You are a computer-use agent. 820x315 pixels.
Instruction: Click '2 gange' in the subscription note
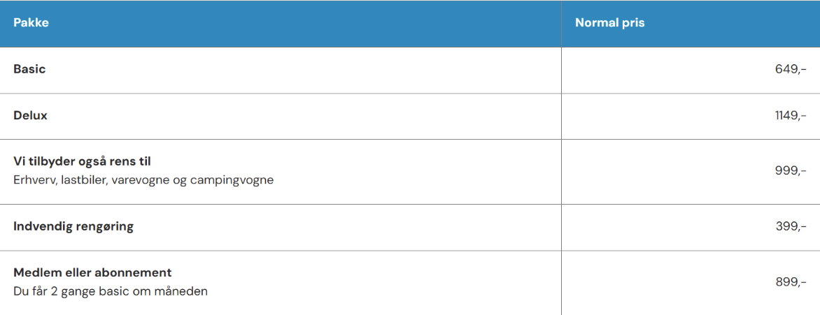tap(75, 291)
